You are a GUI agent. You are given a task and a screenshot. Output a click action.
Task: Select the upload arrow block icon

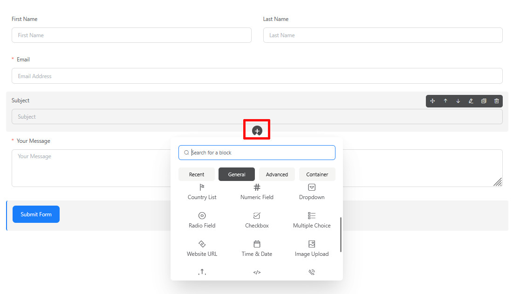(x=202, y=272)
